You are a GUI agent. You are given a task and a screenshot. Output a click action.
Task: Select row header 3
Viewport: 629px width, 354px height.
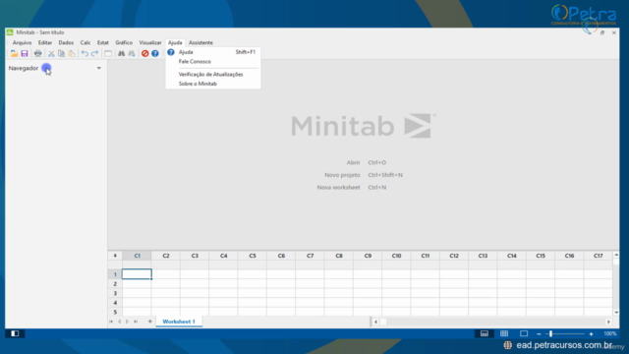[115, 293]
